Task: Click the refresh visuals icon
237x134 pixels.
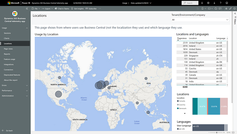Action: pyautogui.click(x=216, y=9)
